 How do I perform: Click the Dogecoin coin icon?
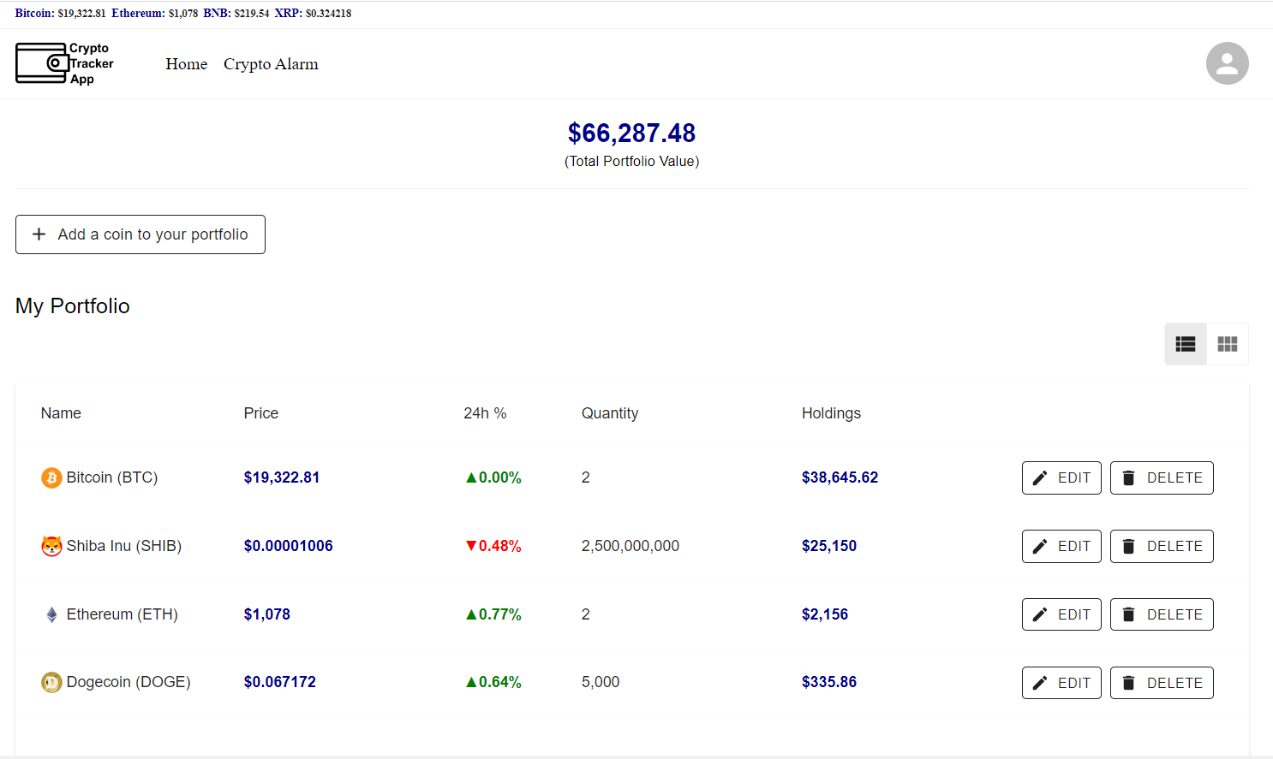[51, 682]
